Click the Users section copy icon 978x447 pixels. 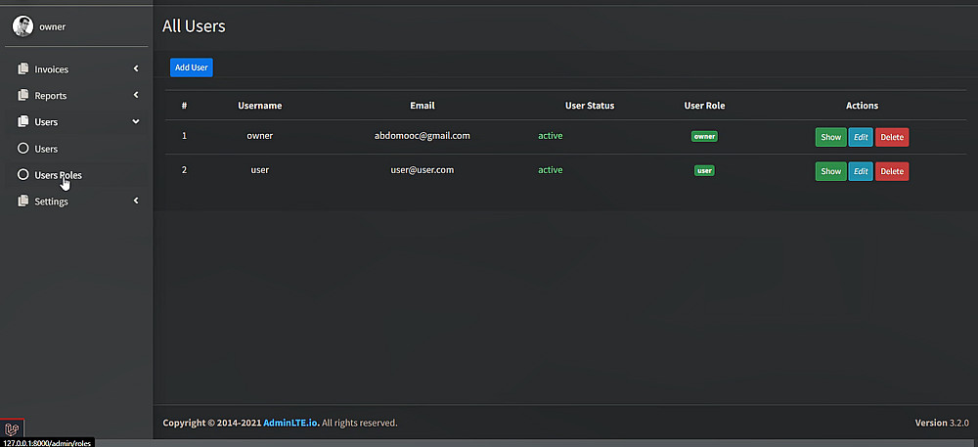tap(23, 122)
